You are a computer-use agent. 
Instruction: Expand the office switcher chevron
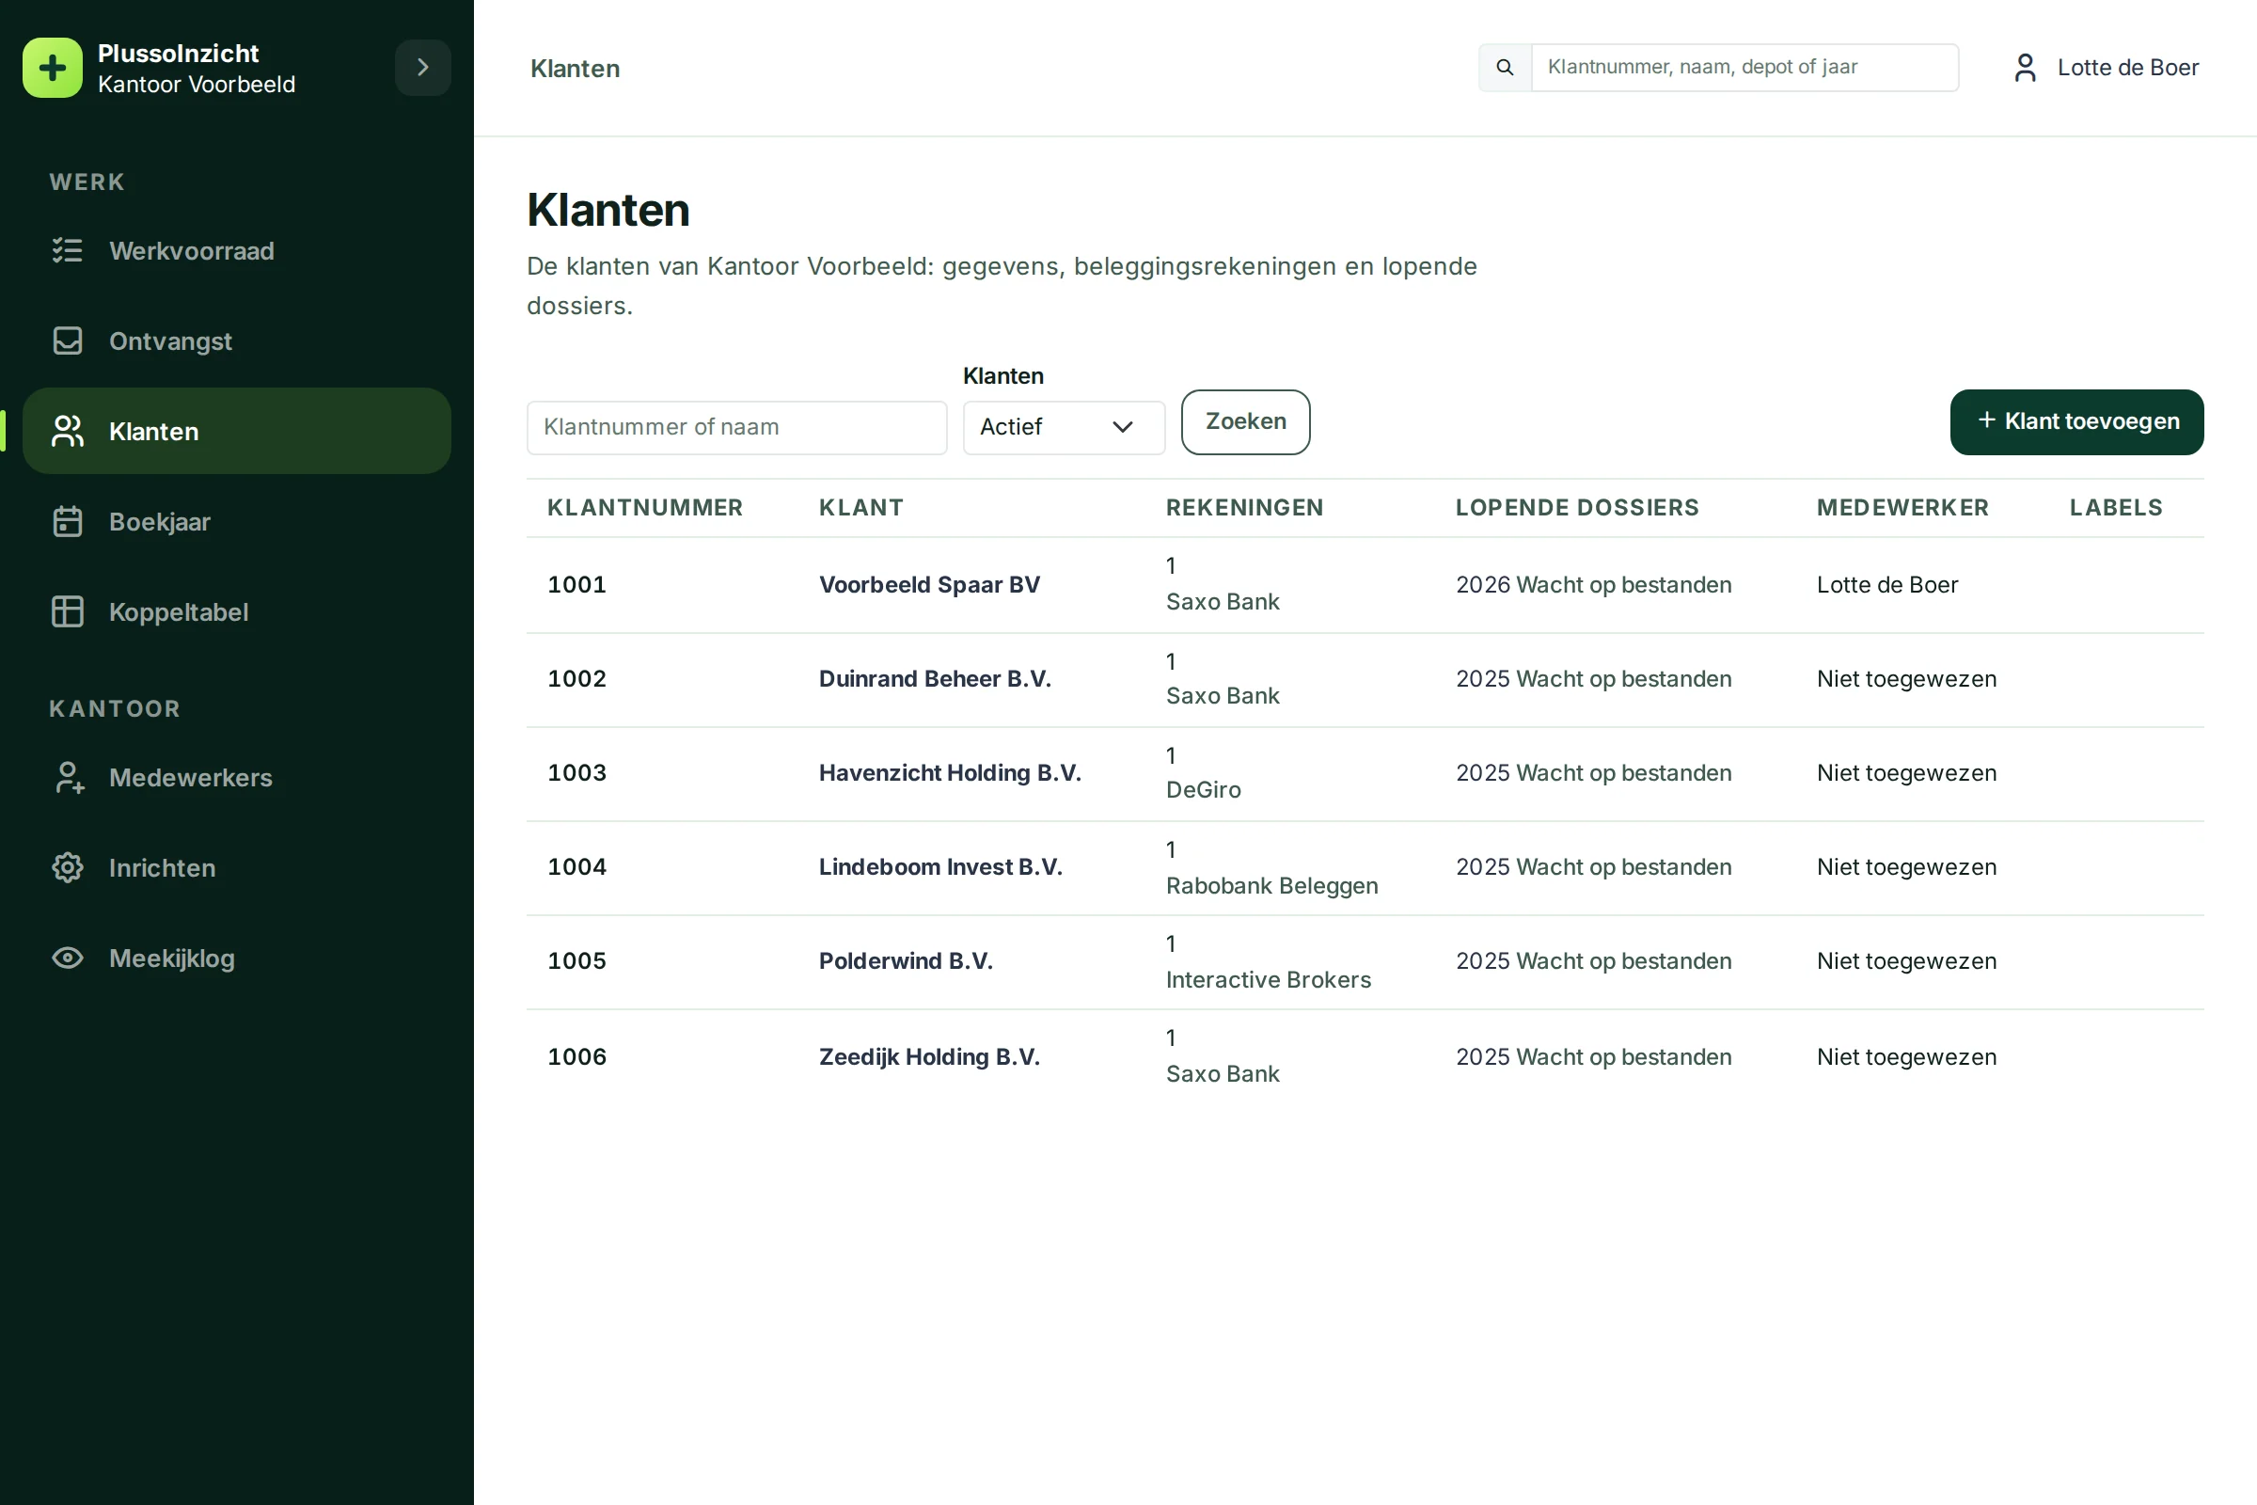(422, 67)
